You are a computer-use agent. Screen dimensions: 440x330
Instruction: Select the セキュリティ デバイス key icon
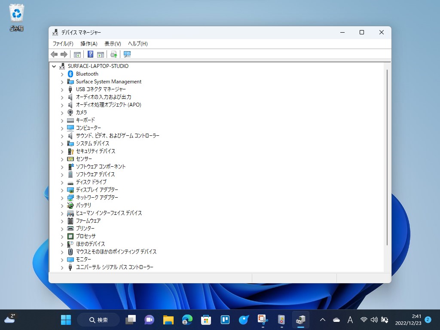pos(70,151)
